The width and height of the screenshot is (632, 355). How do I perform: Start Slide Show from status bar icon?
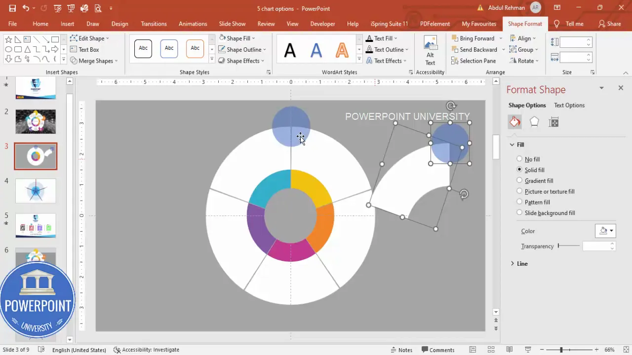point(528,350)
